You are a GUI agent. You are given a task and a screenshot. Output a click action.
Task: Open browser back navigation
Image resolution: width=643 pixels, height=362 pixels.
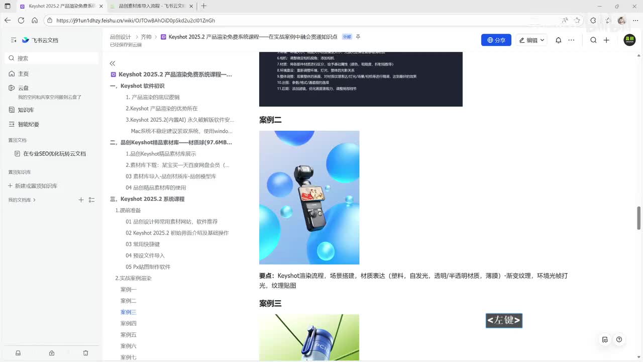pos(7,21)
